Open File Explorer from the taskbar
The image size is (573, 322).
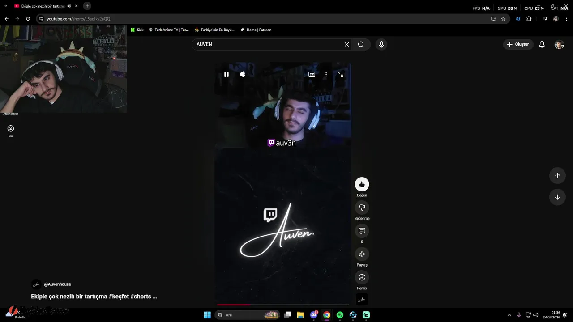tap(300, 315)
